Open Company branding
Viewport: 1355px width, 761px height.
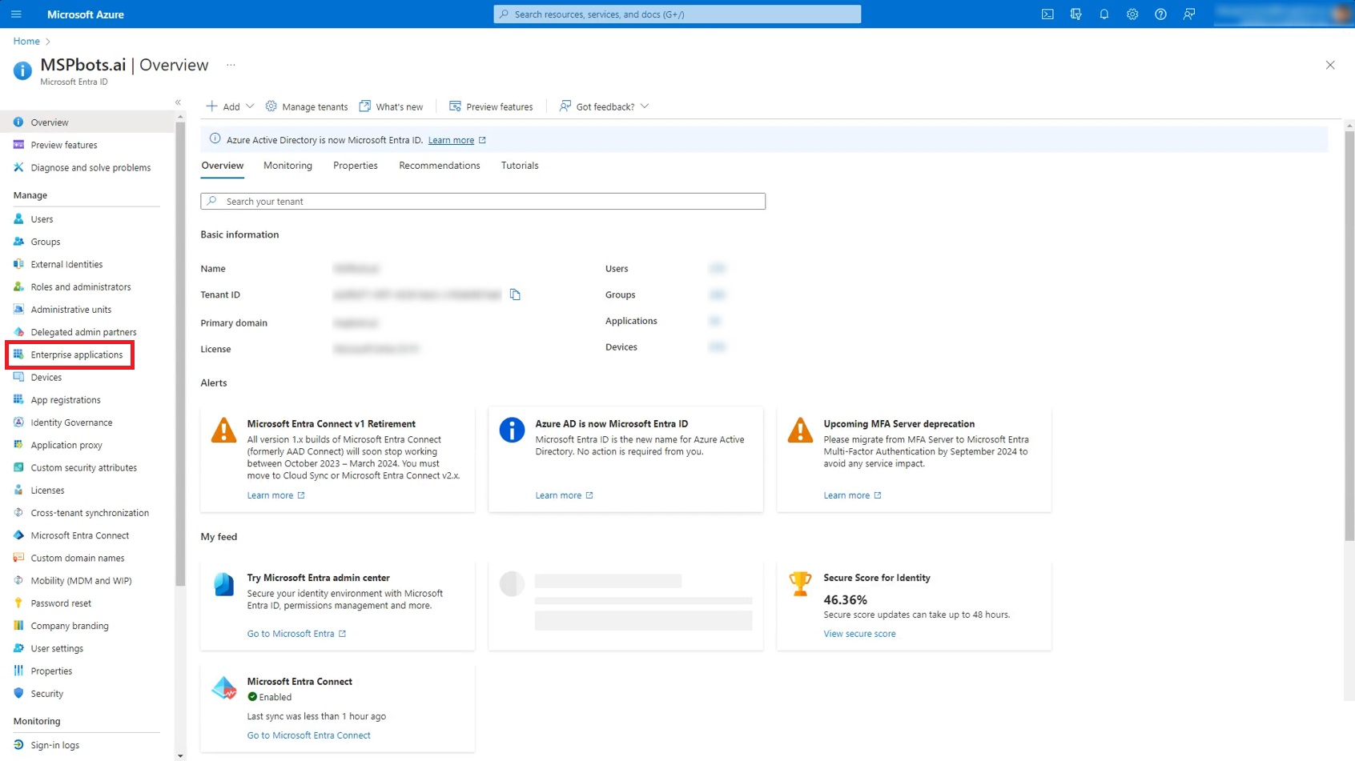point(68,625)
